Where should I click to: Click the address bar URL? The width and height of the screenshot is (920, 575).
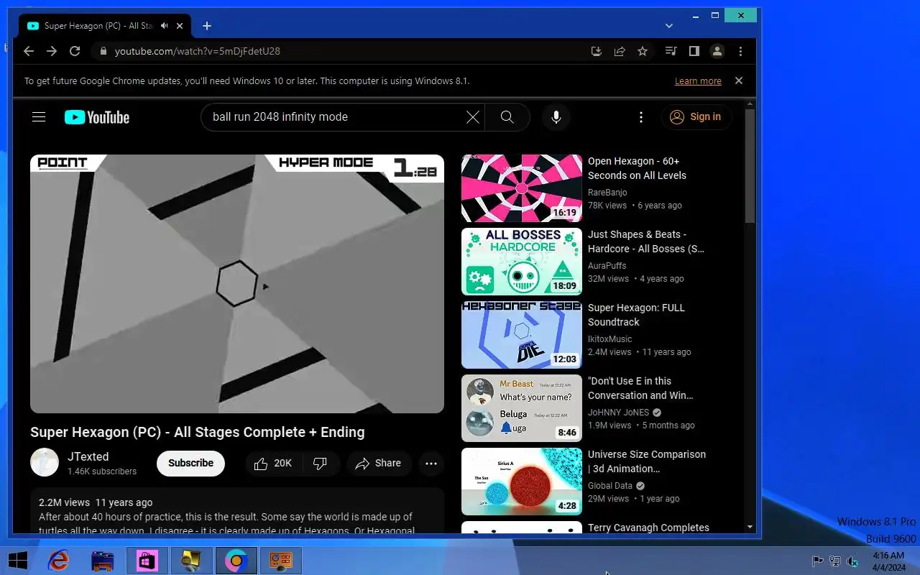click(x=198, y=51)
